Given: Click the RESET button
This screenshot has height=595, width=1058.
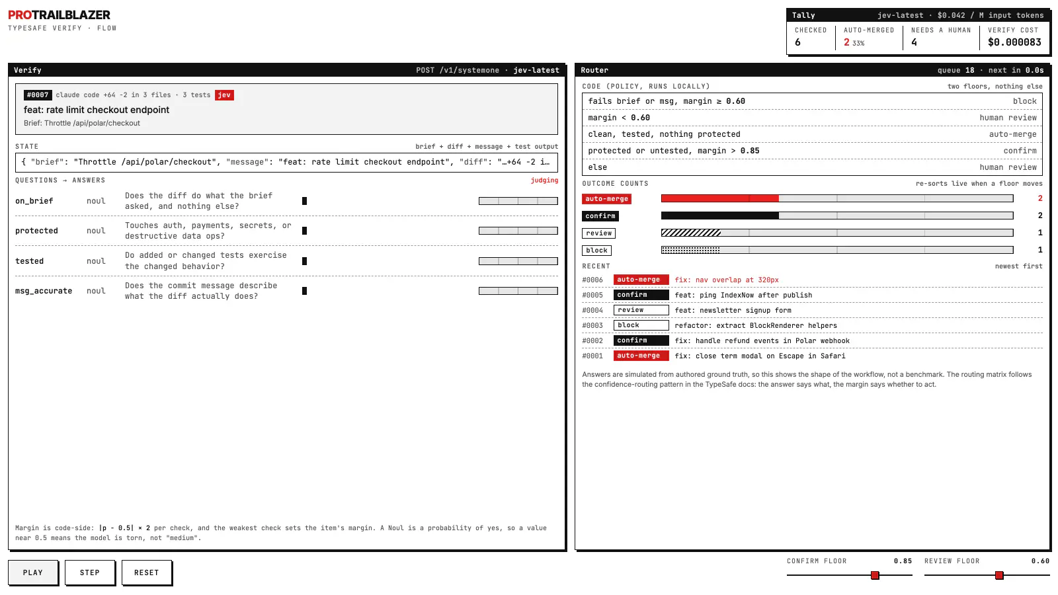Looking at the screenshot, I should tap(147, 573).
